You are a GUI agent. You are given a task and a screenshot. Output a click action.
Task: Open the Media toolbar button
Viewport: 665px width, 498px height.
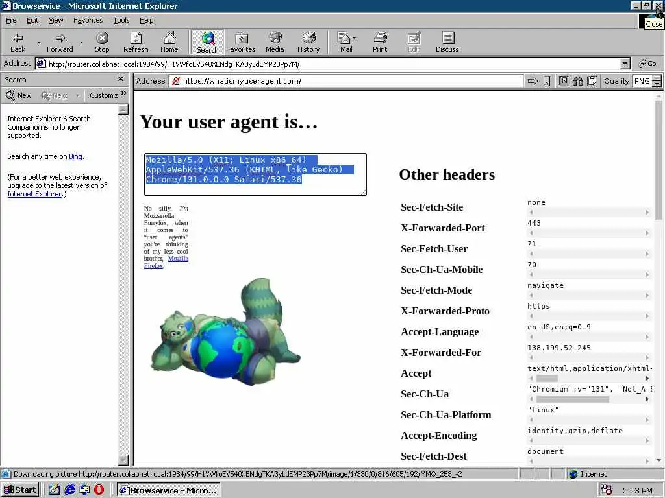[275, 42]
